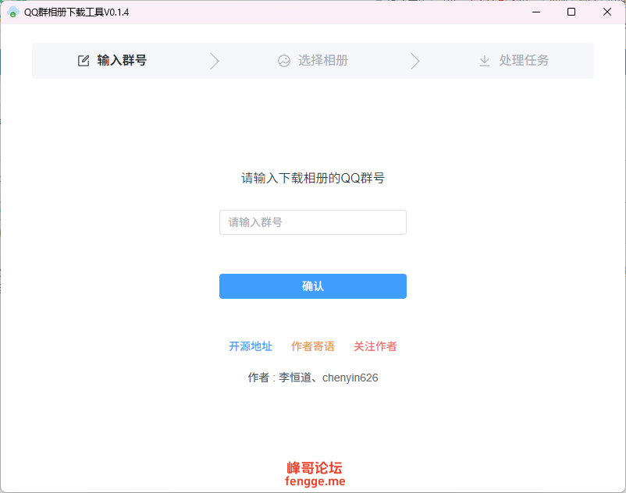Select the 处理任务 step label
This screenshot has height=493, width=626.
click(524, 60)
